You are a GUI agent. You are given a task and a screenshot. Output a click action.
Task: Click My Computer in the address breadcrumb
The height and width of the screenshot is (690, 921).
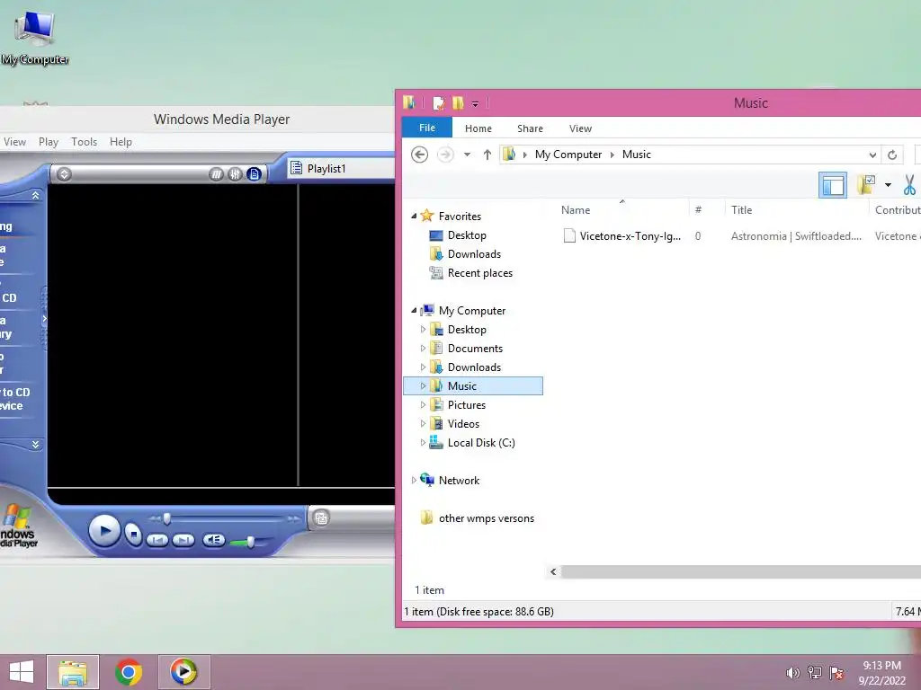pos(568,155)
